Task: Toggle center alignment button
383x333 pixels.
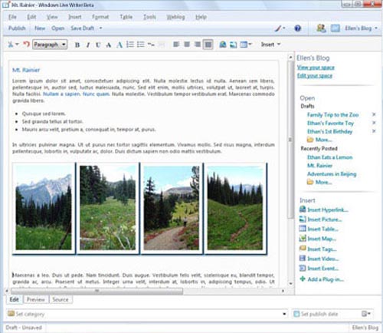Action: tap(187, 45)
